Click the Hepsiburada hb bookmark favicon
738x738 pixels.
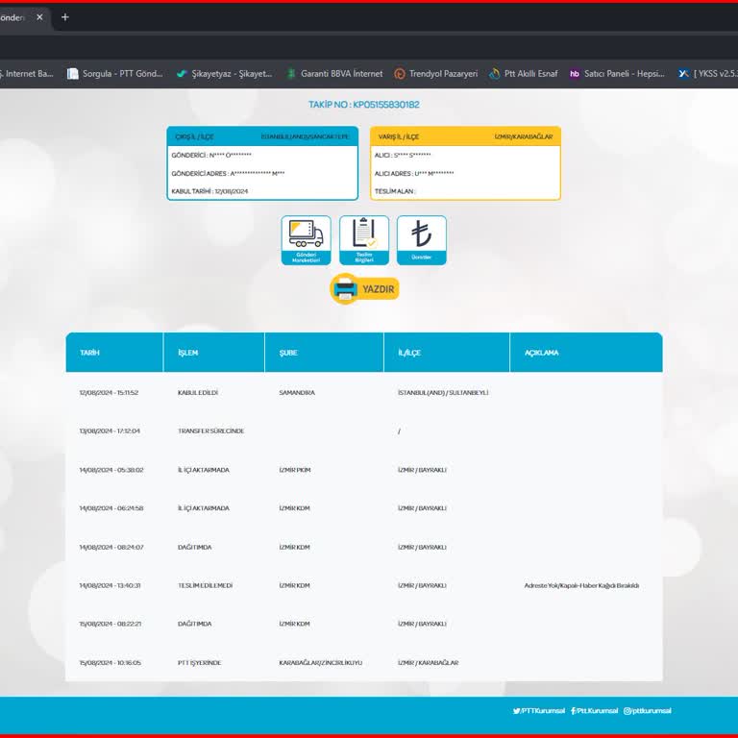click(x=575, y=74)
